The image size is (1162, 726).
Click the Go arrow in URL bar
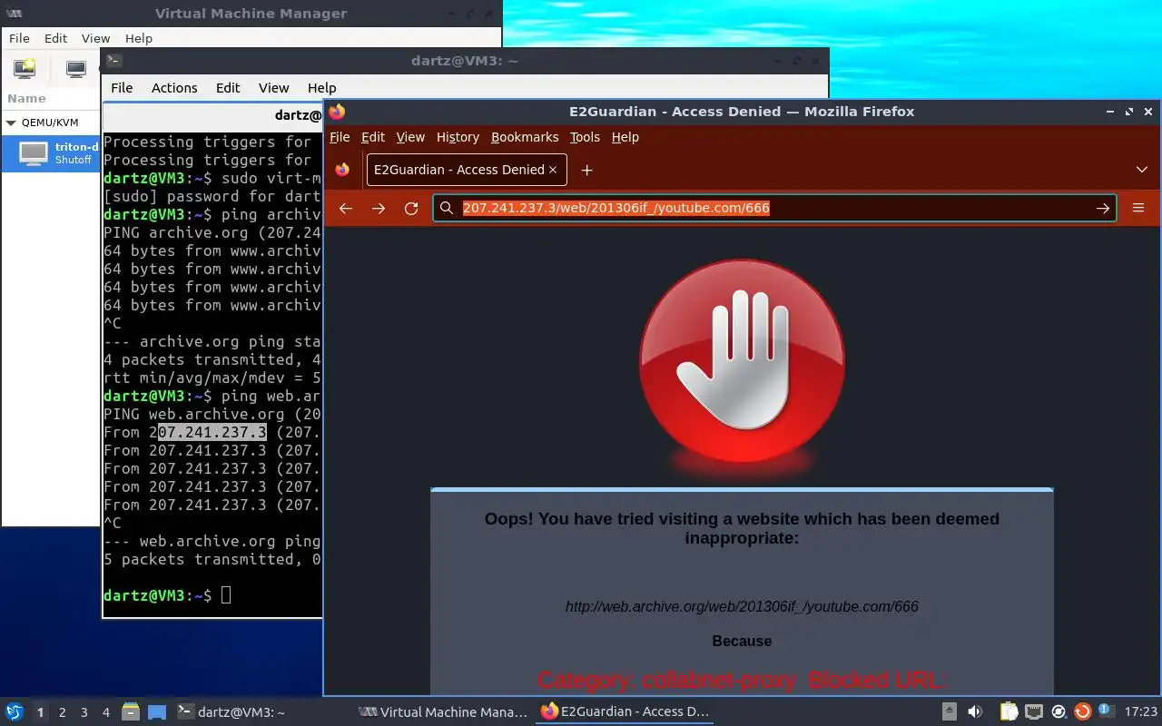point(1103,208)
